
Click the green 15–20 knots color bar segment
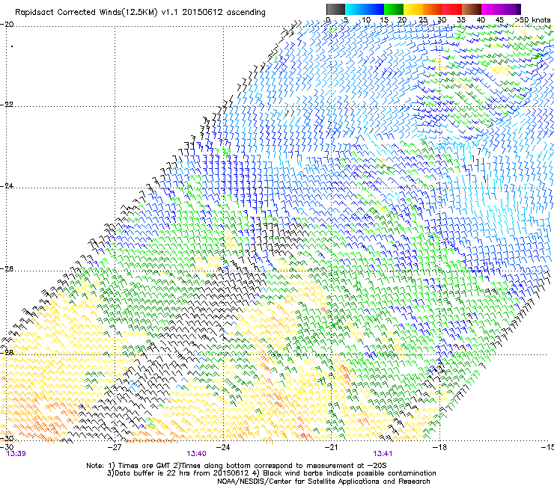(x=394, y=9)
